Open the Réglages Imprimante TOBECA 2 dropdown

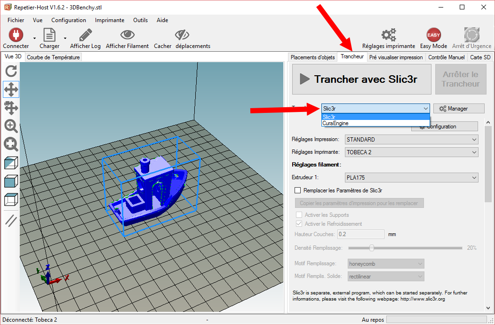(411, 152)
